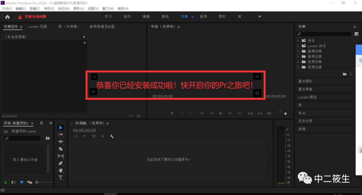This screenshot has width=362, height=195.
Task: Click the Play button in Program monitor
Action: [221, 113]
